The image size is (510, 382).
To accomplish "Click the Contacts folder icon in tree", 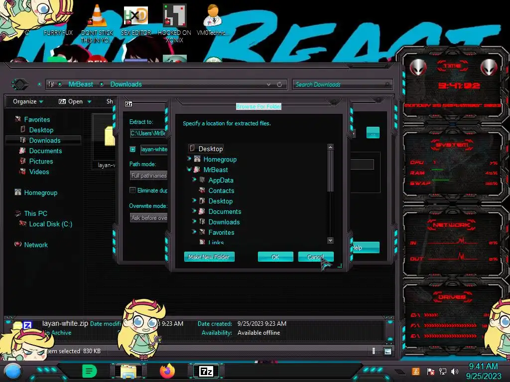I will pos(202,191).
